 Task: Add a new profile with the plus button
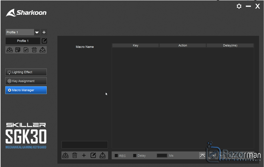[44, 32]
